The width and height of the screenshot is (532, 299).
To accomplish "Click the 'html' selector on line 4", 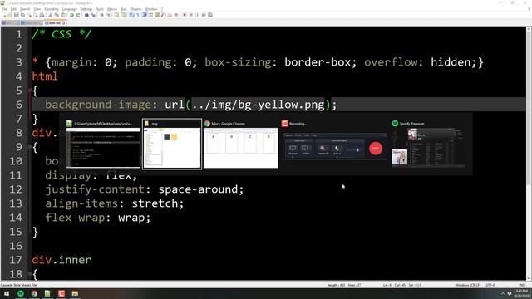I will [x=45, y=76].
